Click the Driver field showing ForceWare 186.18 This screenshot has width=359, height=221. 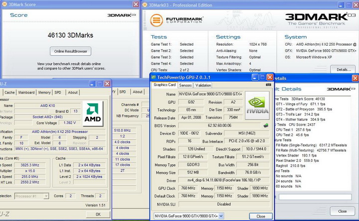click(x=224, y=180)
